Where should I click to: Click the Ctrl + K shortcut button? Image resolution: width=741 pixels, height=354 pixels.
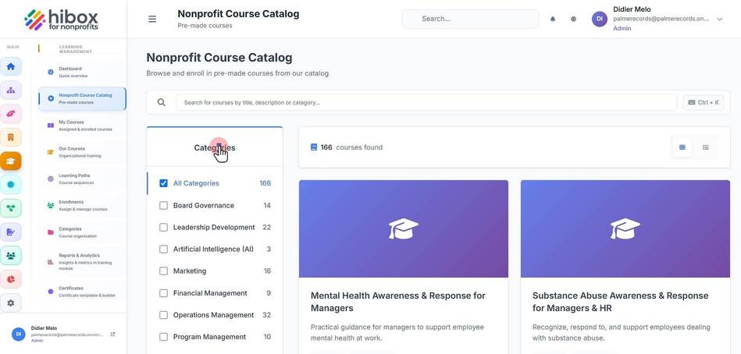tap(704, 102)
